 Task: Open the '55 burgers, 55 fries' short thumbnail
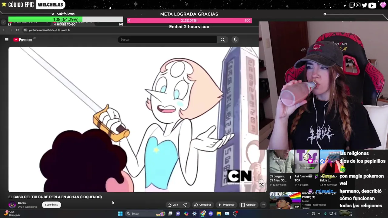click(x=281, y=161)
